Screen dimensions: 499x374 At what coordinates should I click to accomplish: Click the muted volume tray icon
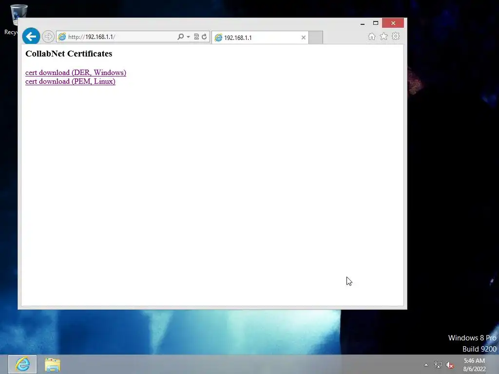tap(450, 365)
